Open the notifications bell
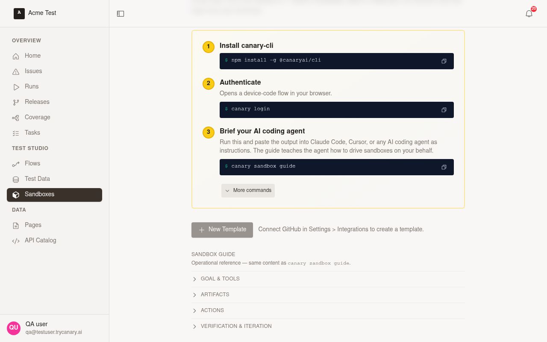This screenshot has height=342, width=547. click(x=529, y=14)
